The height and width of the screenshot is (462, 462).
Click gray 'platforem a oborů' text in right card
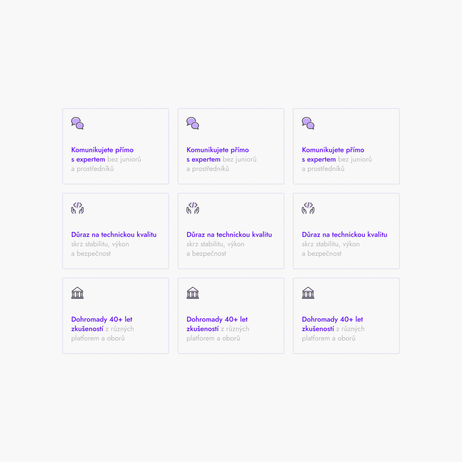pos(329,338)
